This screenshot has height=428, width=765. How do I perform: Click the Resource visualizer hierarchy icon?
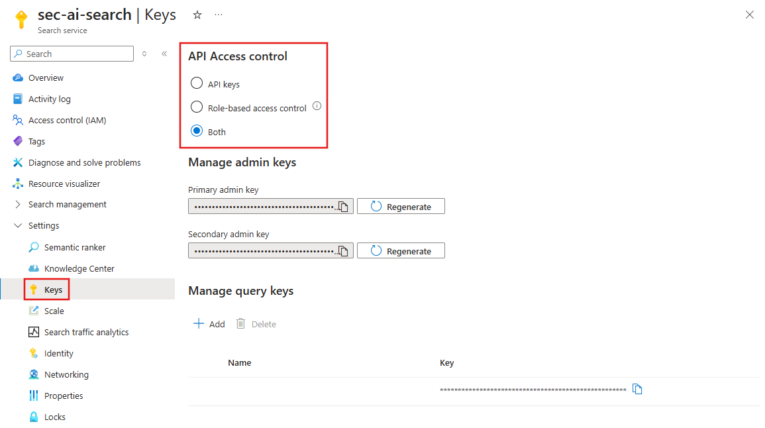pyautogui.click(x=18, y=184)
